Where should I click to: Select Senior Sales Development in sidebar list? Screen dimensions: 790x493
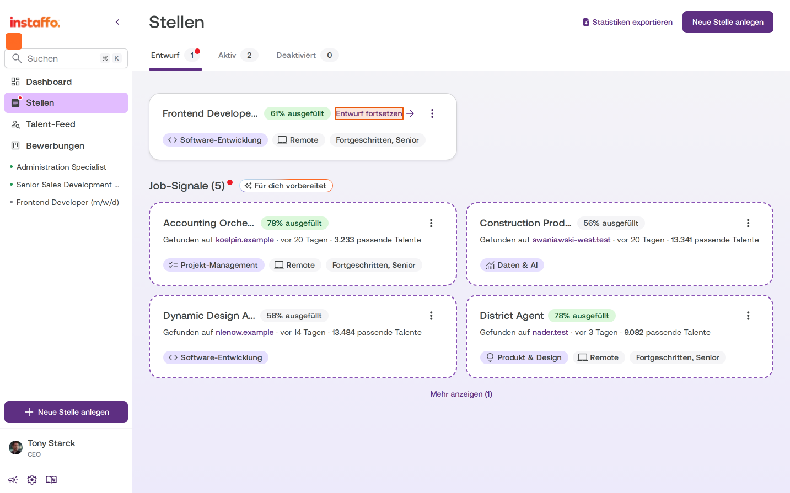tap(67, 185)
